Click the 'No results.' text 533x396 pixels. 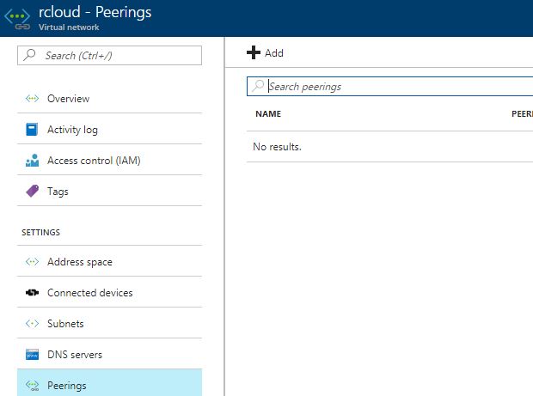coord(277,147)
